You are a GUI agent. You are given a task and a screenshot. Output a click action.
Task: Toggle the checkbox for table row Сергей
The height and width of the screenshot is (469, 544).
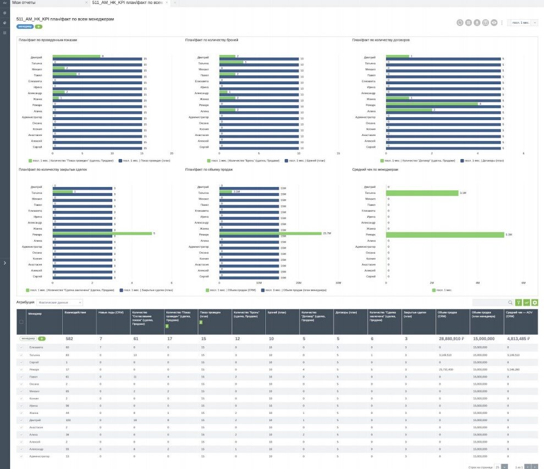tap(21, 362)
